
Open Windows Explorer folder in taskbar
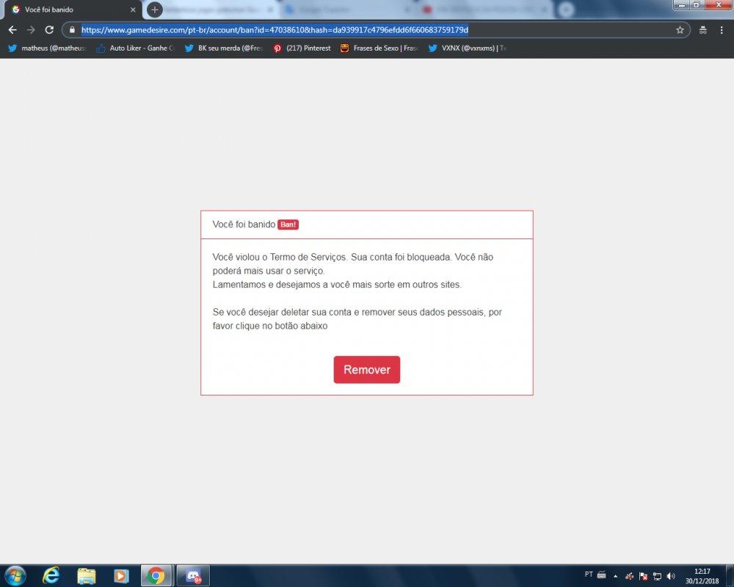(87, 575)
